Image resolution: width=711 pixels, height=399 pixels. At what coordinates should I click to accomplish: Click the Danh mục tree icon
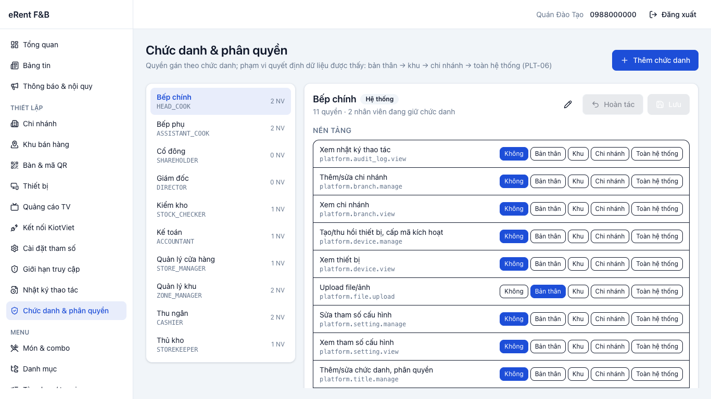coord(15,369)
